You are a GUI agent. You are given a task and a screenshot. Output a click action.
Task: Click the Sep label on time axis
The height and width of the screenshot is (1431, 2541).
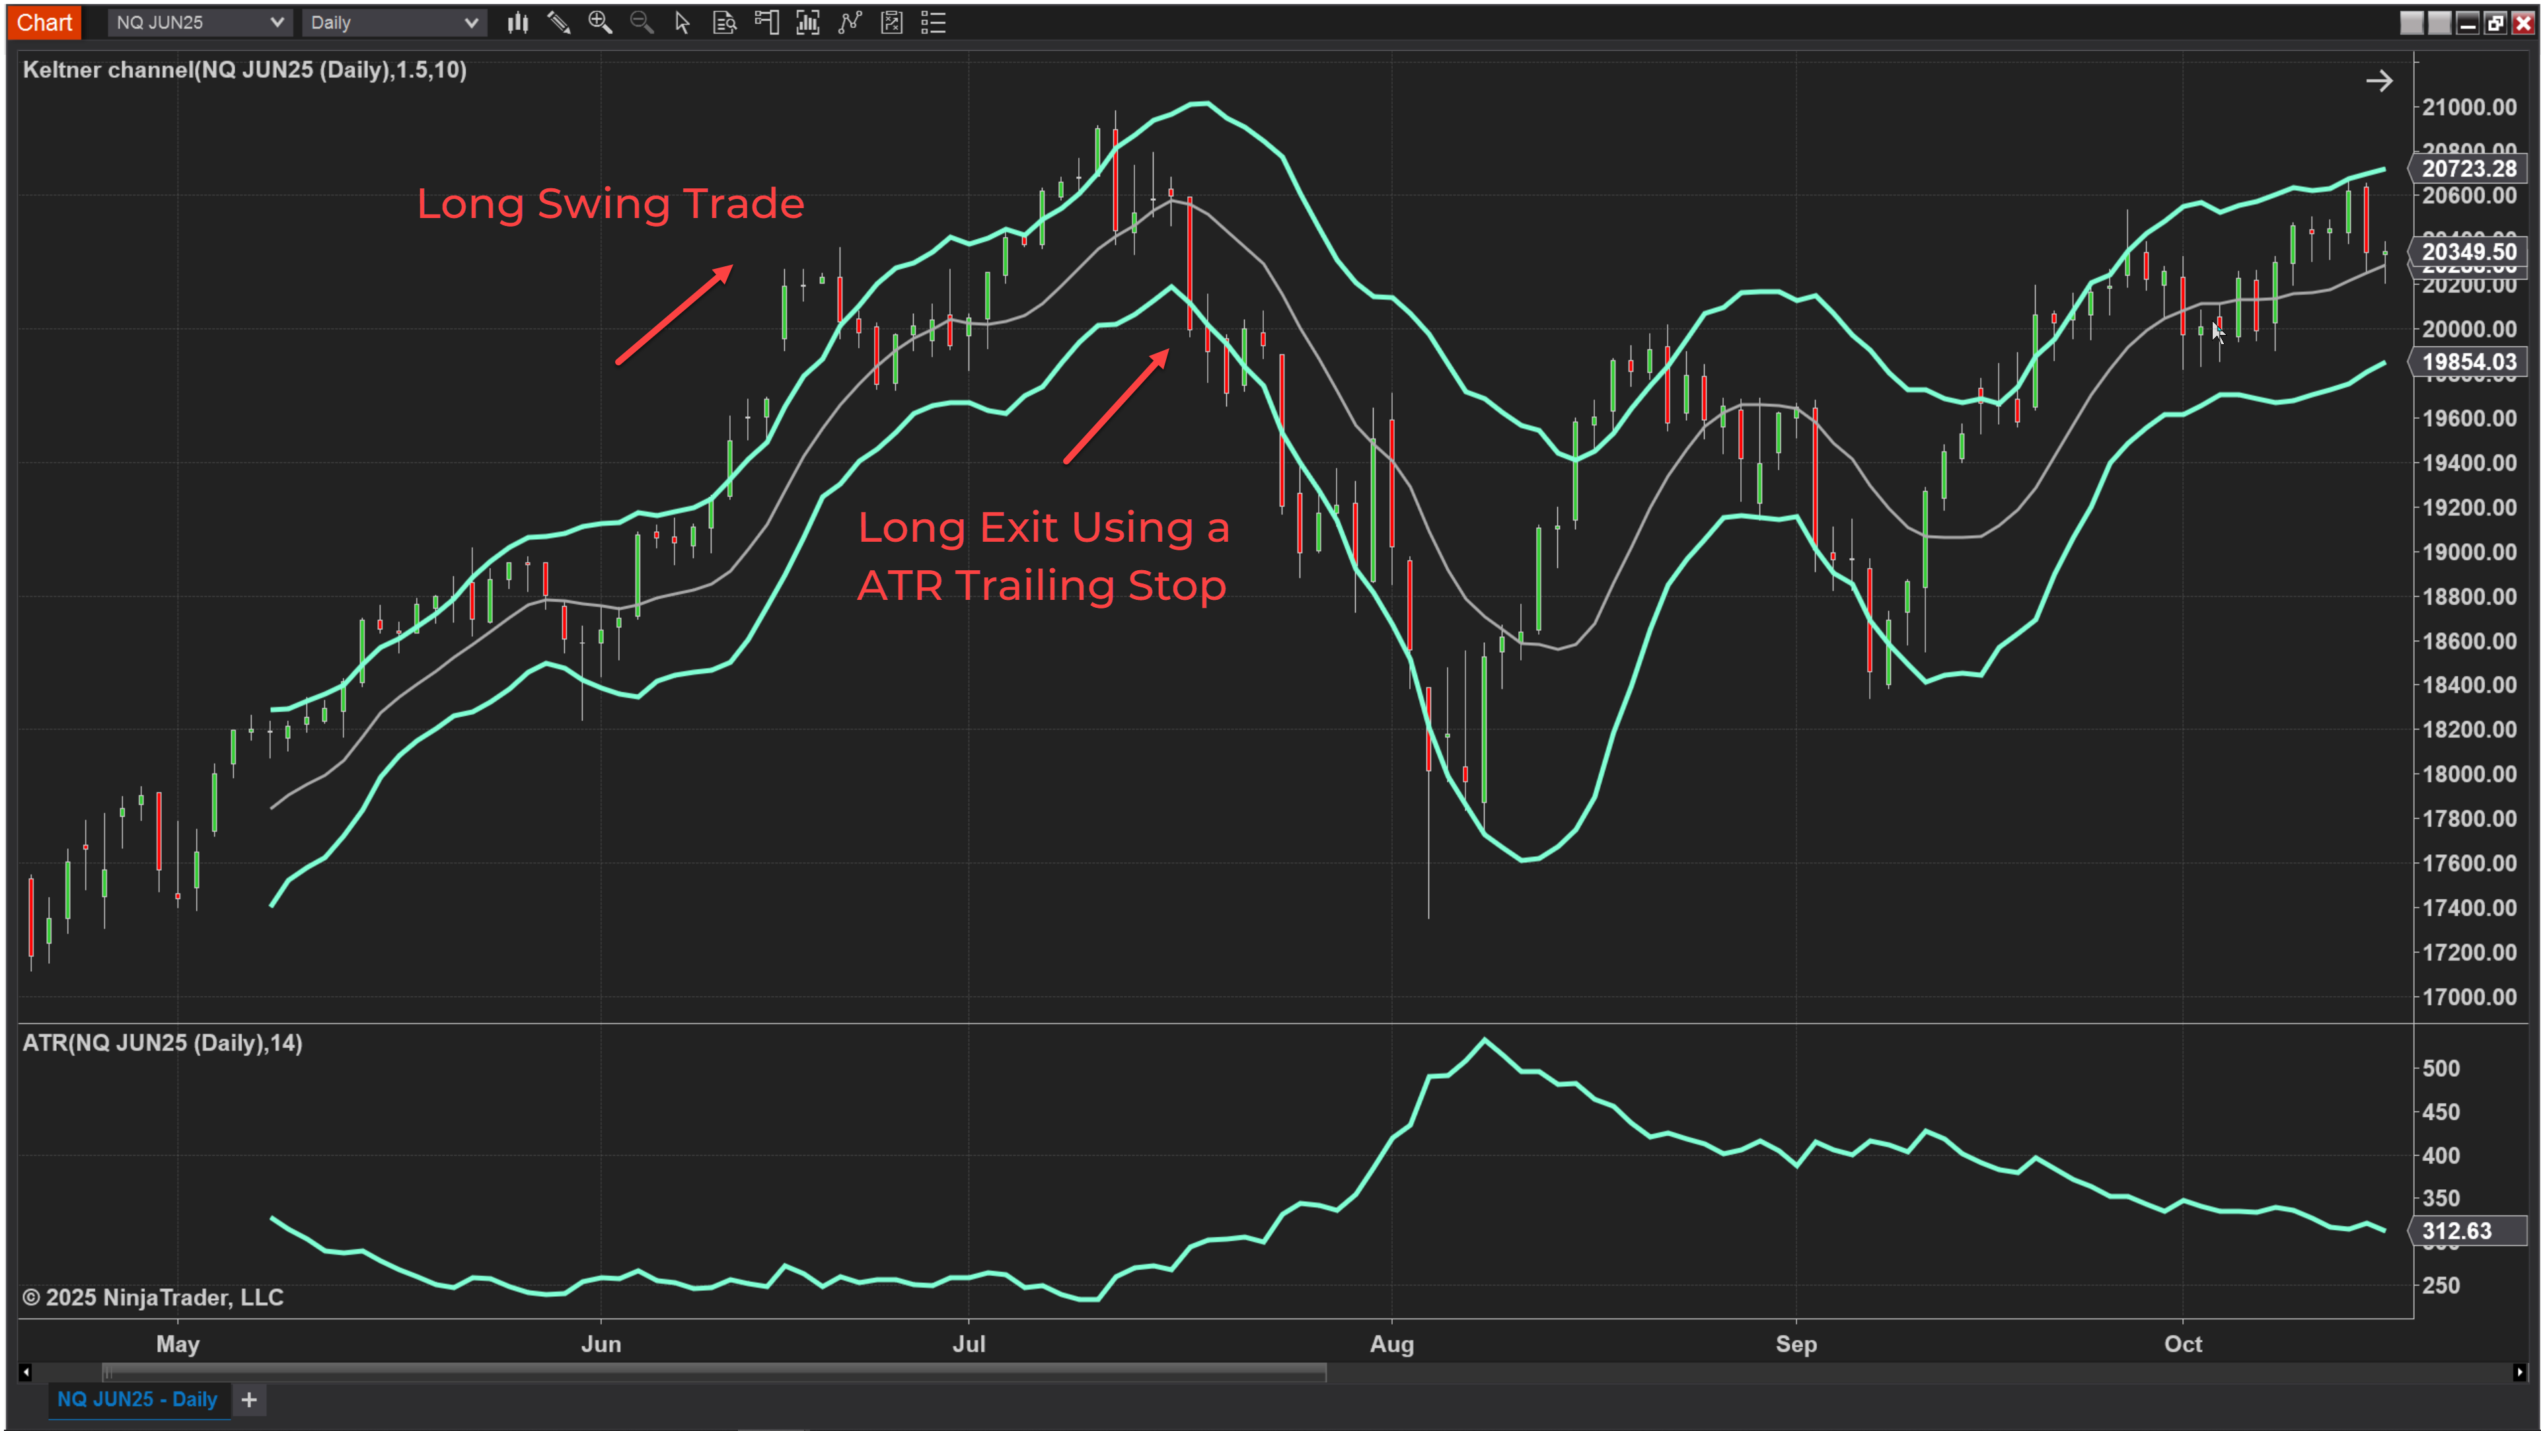(x=1796, y=1344)
